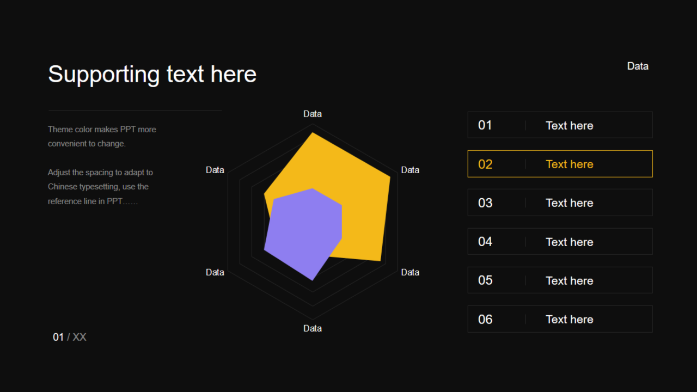Screen dimensions: 697x392
Task: Select the top Data axis label of the chart
Action: [313, 114]
